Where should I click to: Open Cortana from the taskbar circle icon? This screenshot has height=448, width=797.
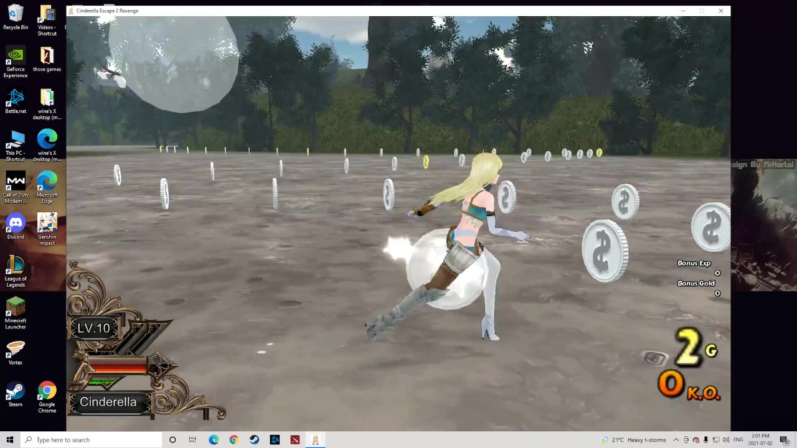172,440
